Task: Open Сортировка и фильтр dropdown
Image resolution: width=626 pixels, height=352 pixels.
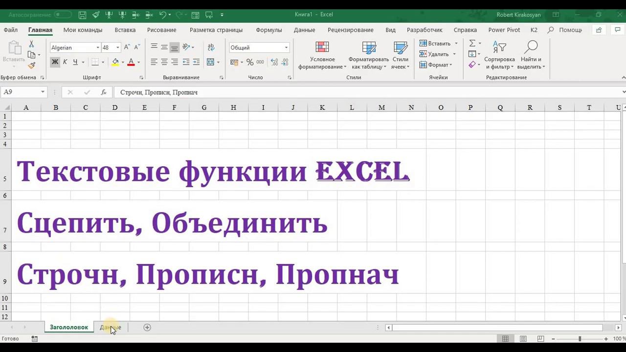Action: tap(499, 55)
